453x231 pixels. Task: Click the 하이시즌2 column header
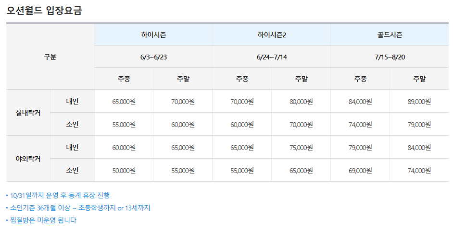tap(272, 35)
